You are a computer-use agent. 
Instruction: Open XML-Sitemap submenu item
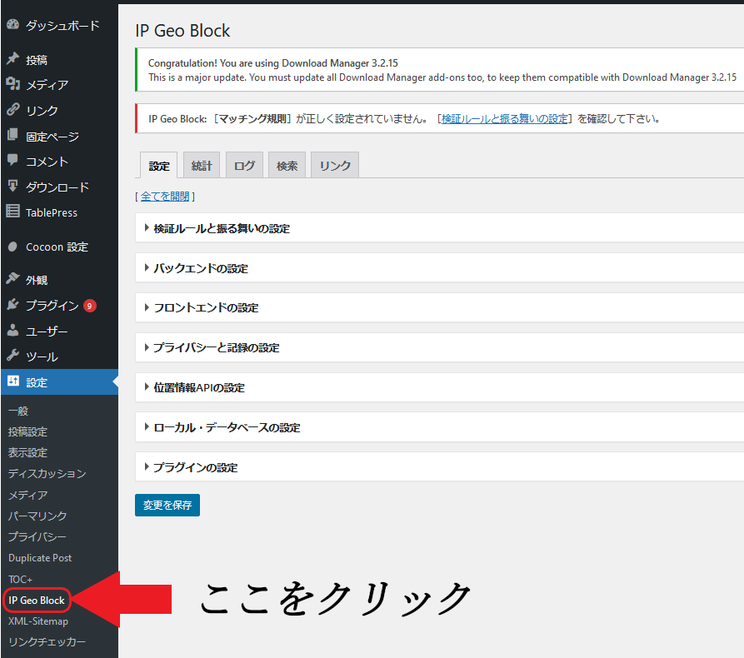[38, 621]
